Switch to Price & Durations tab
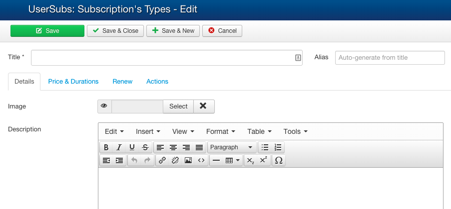451x209 pixels. pos(73,82)
